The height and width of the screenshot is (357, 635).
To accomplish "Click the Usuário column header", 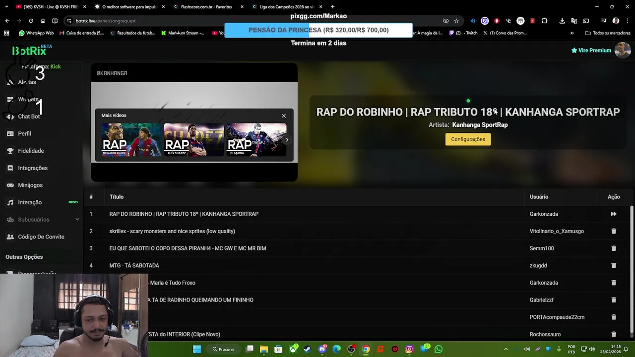I will (x=539, y=197).
